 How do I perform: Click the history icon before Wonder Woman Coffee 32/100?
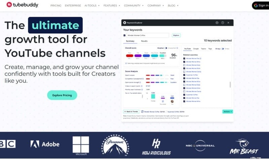142,112
